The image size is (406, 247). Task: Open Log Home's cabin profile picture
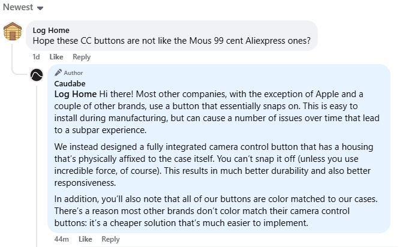click(13, 31)
